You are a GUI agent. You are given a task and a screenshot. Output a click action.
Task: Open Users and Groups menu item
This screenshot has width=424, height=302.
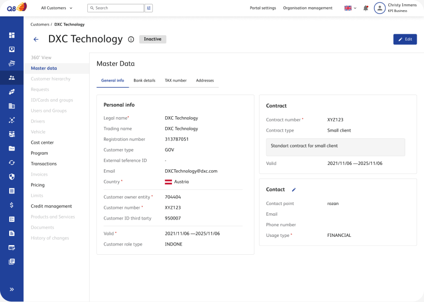49,110
